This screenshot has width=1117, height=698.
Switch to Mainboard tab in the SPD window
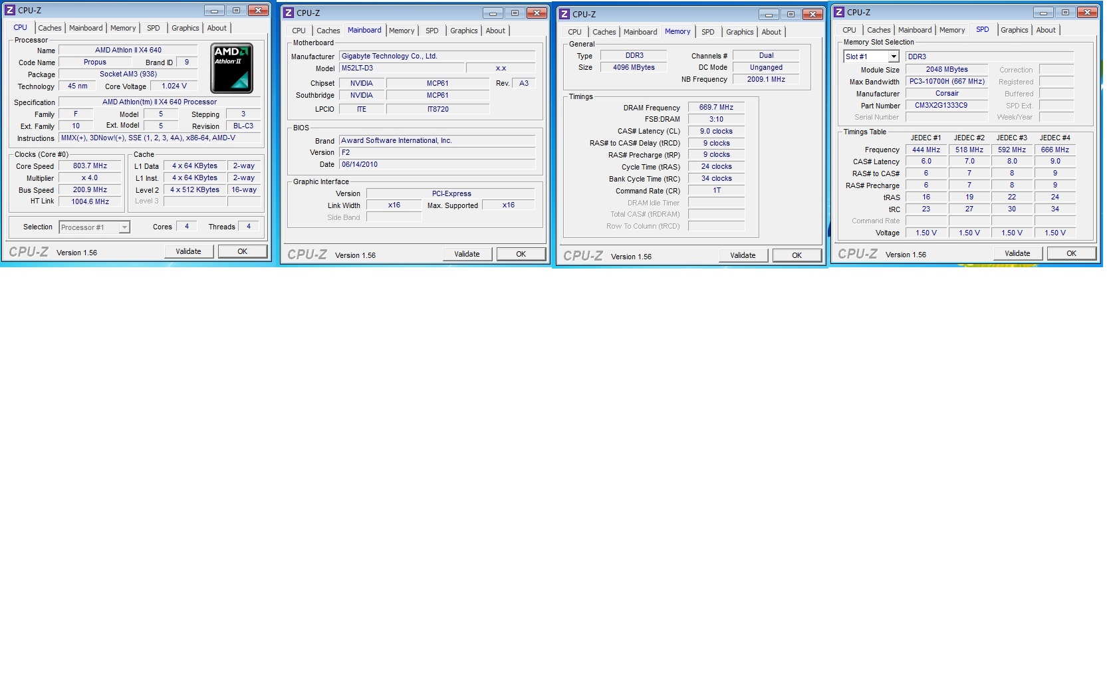point(915,30)
